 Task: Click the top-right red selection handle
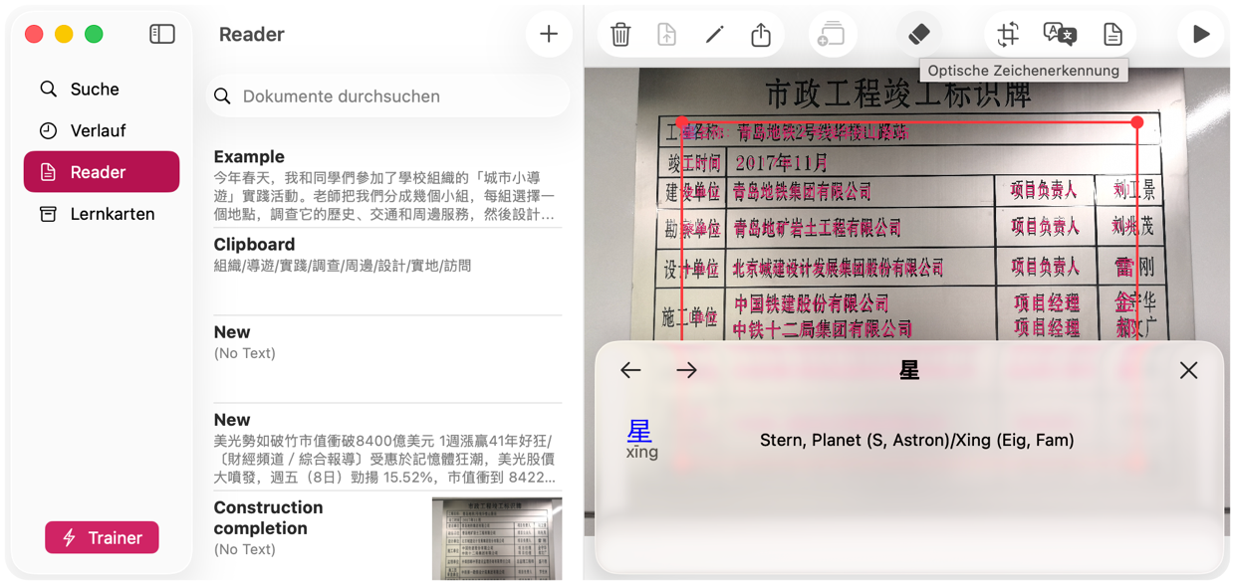click(1137, 122)
